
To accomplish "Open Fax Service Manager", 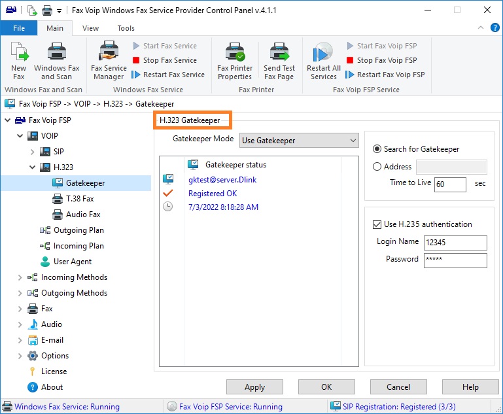I will tap(109, 61).
